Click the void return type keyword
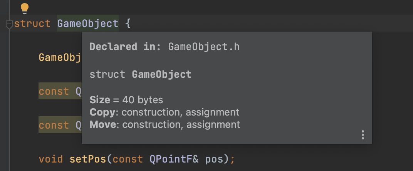Viewport: 413px width, 171px height. pyautogui.click(x=51, y=159)
